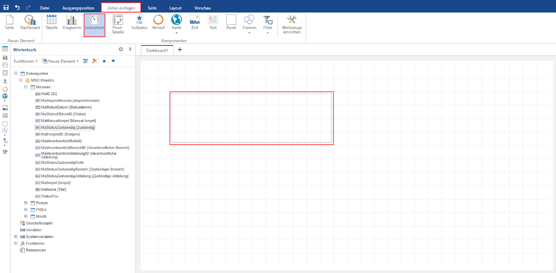This screenshot has height=273, width=556.
Task: Switch to Ausgangsposition ribbon tab
Action: pyautogui.click(x=78, y=8)
